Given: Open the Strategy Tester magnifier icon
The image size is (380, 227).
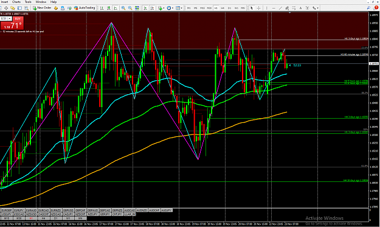Looking at the screenshot, I should click(x=26, y=8).
